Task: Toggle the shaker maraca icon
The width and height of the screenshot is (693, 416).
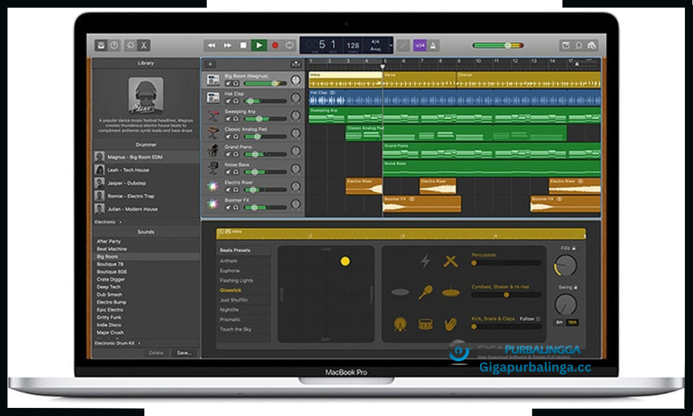Action: pyautogui.click(x=425, y=292)
